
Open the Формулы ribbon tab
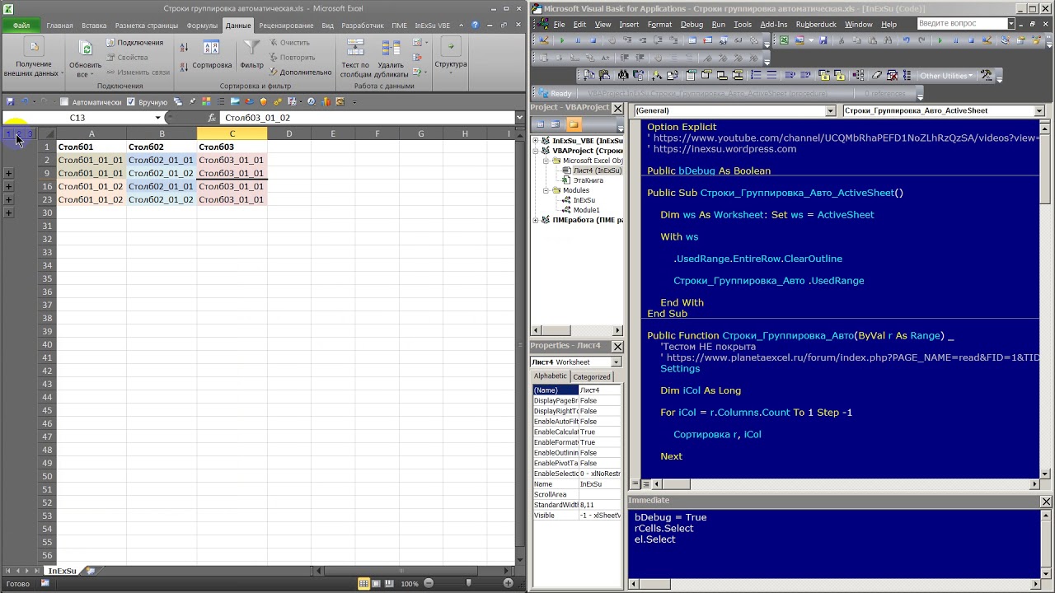(x=202, y=26)
